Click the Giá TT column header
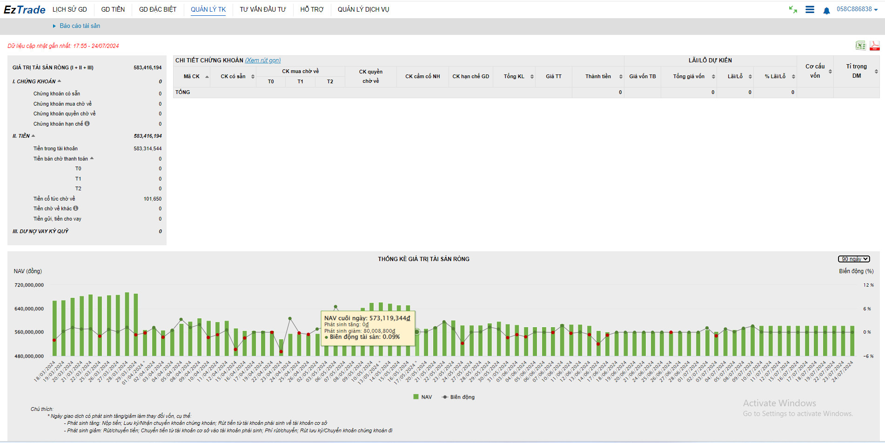Viewport: 885px width, 443px height. tap(554, 76)
